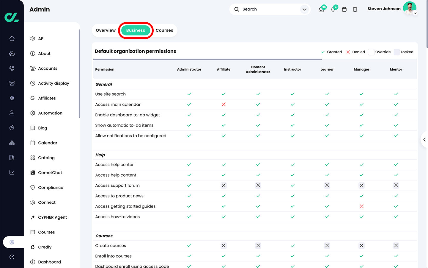Click the Override legend box

click(371, 52)
